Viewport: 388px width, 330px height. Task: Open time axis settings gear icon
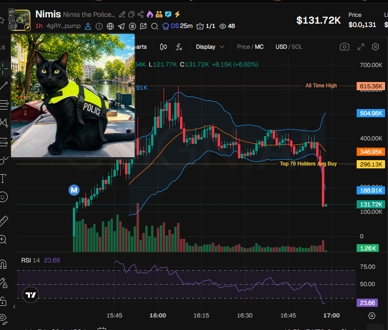pos(372,316)
